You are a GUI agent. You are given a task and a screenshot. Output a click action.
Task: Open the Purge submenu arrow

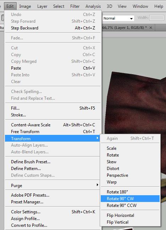tap(98, 185)
